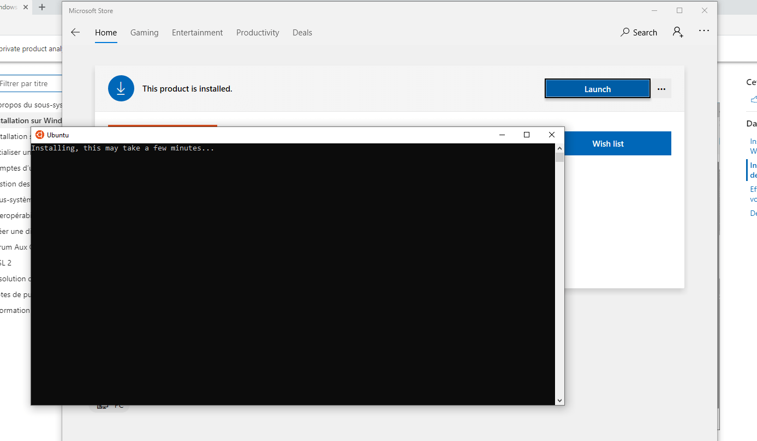Click the Search magnifier in Microsoft Store
Image resolution: width=757 pixels, height=441 pixels.
(625, 33)
